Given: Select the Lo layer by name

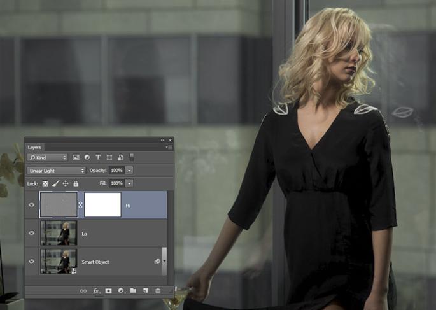Looking at the screenshot, I should click(84, 234).
